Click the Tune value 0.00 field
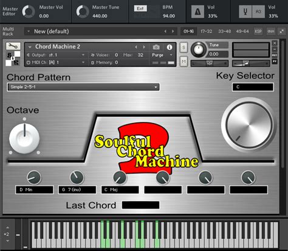288x251 pixels. (x=218, y=54)
